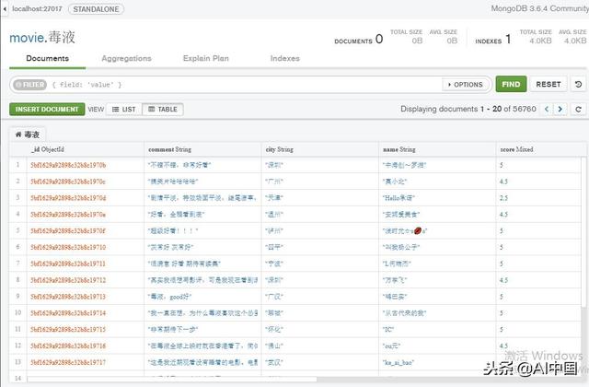Select ObjectId ending 19717 in row 13
The image size is (589, 387).
[68, 362]
